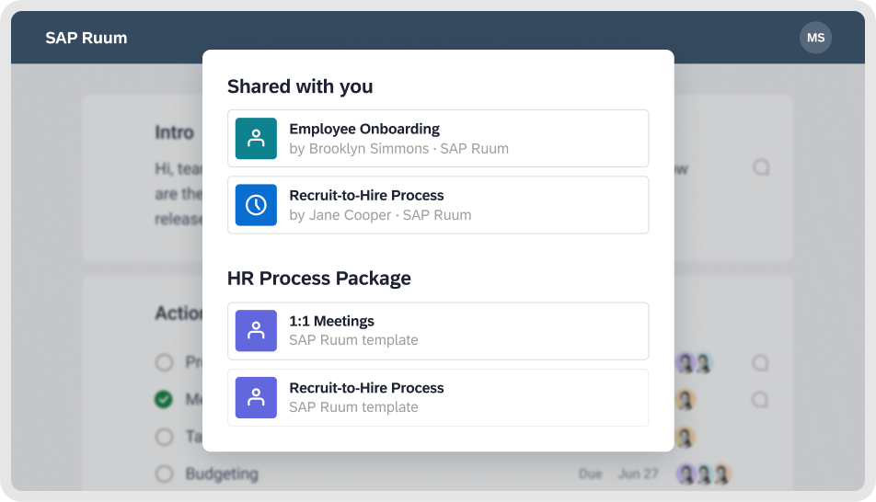This screenshot has width=876, height=502.
Task: Click the blue clock icon for Jane Cooper's process
Action: coord(256,205)
